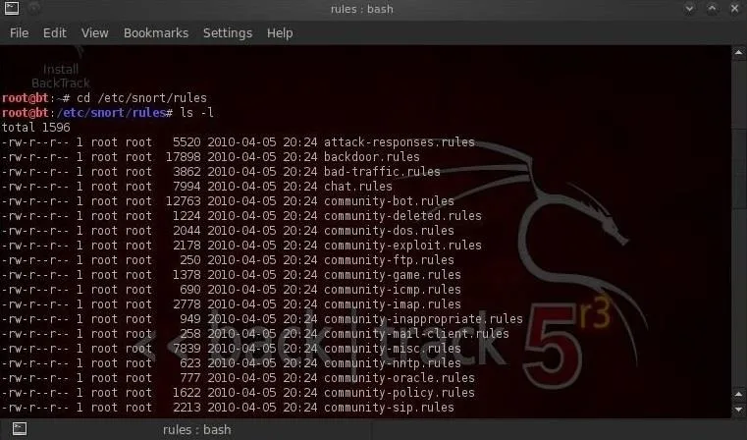This screenshot has height=440, width=747.
Task: Click the Install BackTrack desktop label
Action: [x=61, y=76]
